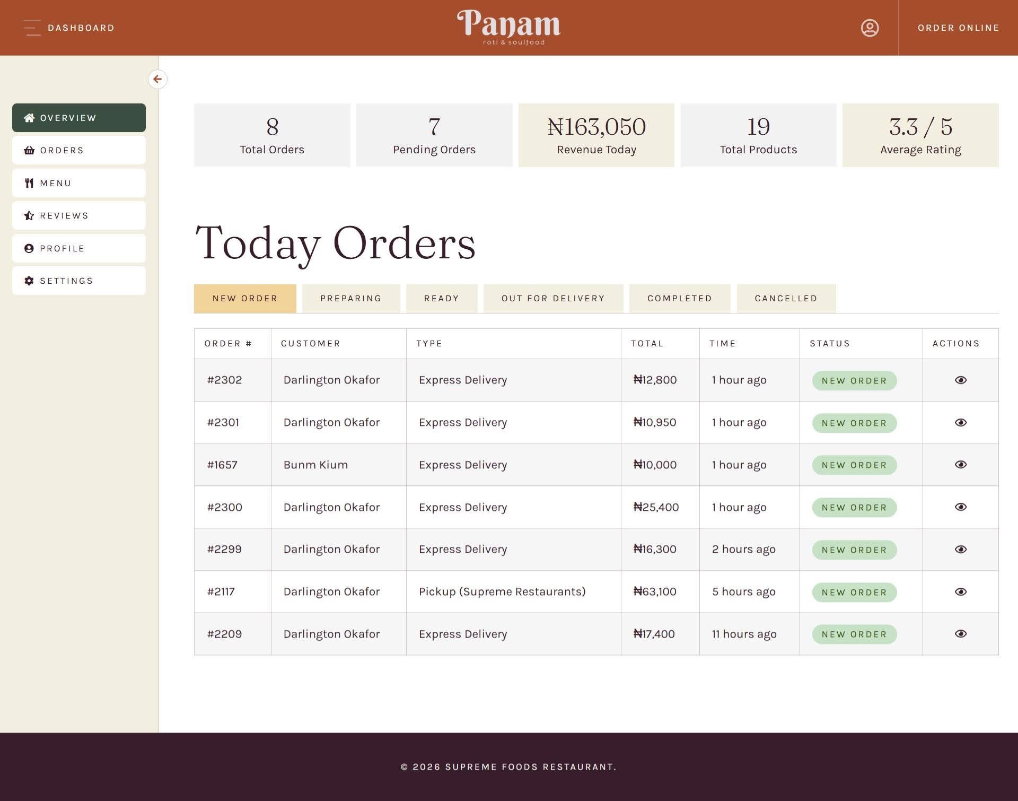This screenshot has height=801, width=1018.
Task: Open Reviews in the sidebar
Action: tap(79, 216)
